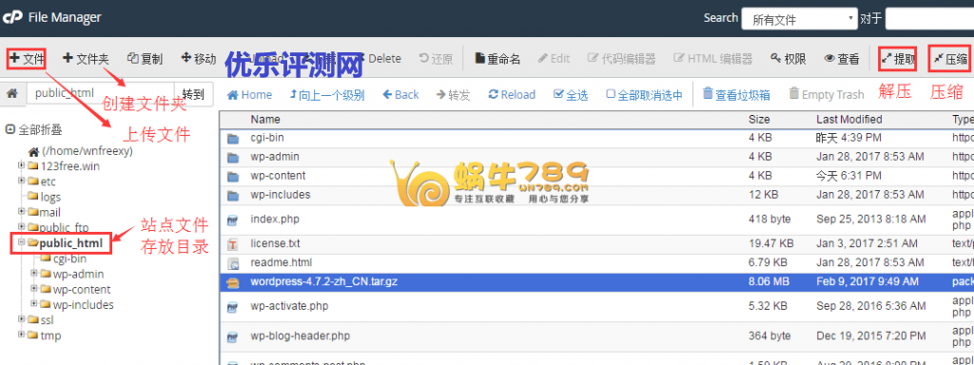This screenshot has height=365, width=974.
Task: Sort files by Last Modified column
Action: tap(848, 119)
